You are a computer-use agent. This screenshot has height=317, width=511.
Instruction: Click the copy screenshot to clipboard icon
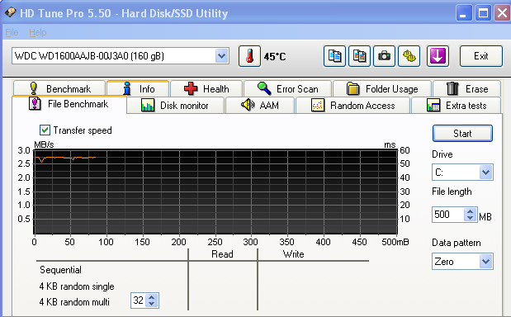(359, 56)
